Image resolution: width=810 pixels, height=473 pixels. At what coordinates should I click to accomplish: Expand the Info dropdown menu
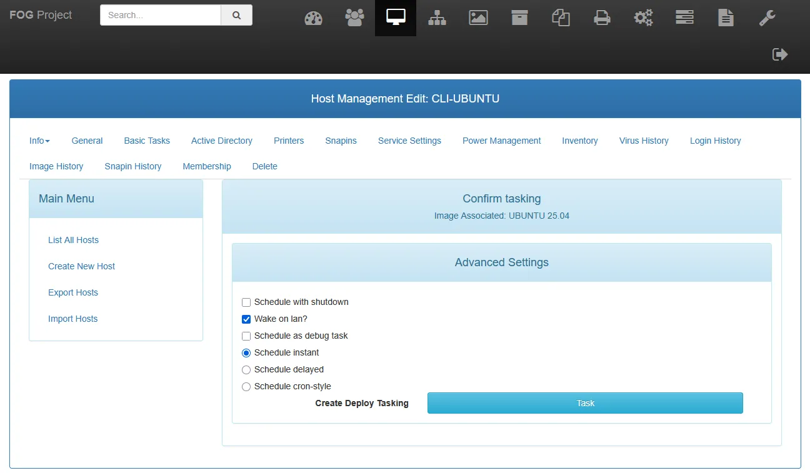click(x=39, y=141)
